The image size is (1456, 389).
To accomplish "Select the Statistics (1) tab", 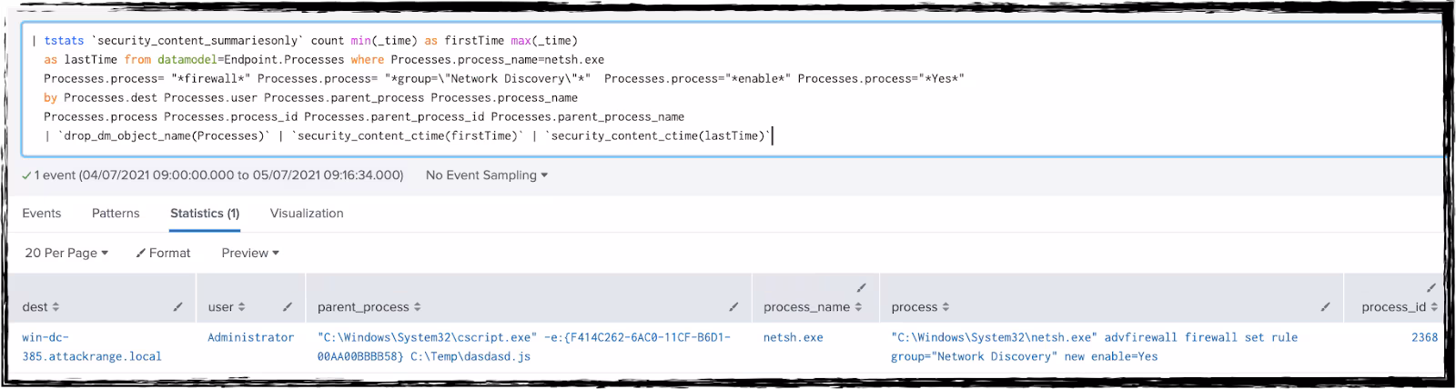I will pos(205,213).
